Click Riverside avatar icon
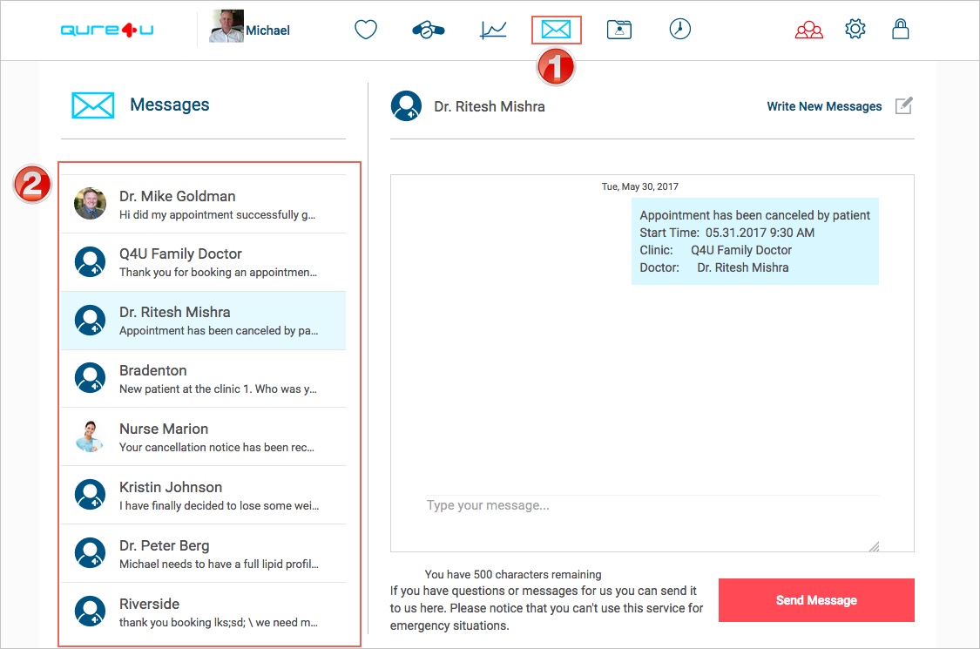980x649 pixels. click(90, 611)
